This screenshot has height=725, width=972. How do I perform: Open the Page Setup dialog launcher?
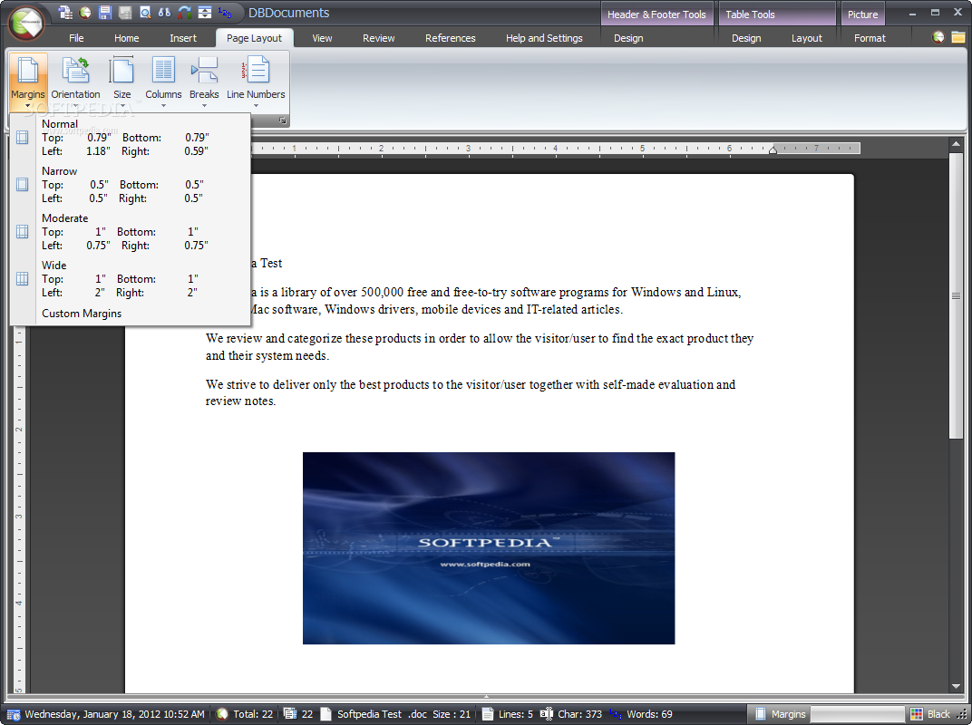[282, 121]
